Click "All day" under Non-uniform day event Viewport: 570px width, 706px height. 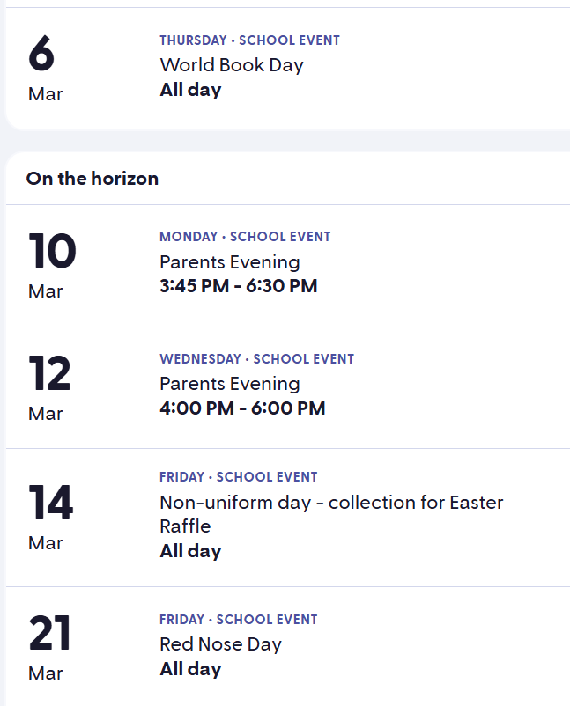[x=190, y=551]
